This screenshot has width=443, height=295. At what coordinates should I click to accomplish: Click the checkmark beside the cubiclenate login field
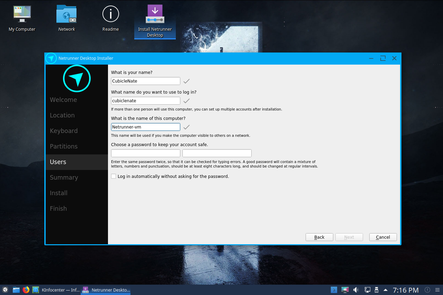coord(187,101)
